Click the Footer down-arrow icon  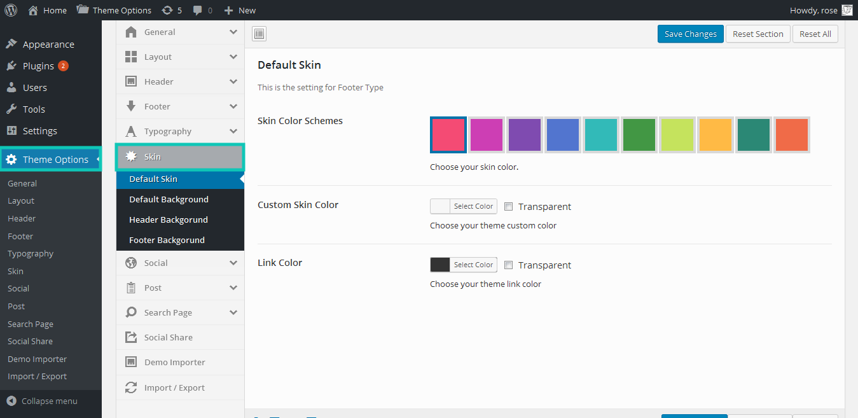click(x=131, y=106)
